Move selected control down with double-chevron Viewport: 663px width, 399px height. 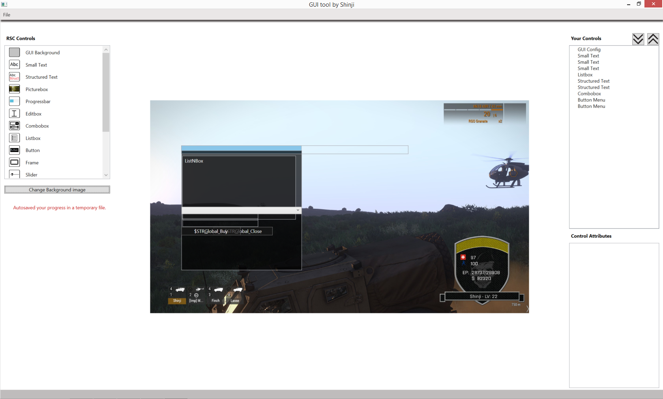coord(638,39)
